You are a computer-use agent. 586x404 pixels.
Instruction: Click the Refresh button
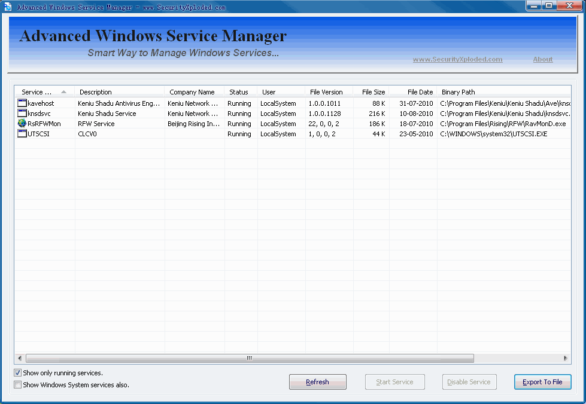click(x=318, y=382)
